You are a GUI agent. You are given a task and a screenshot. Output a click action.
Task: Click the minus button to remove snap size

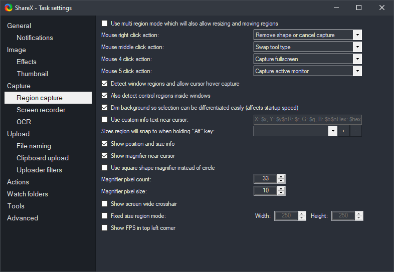click(355, 131)
